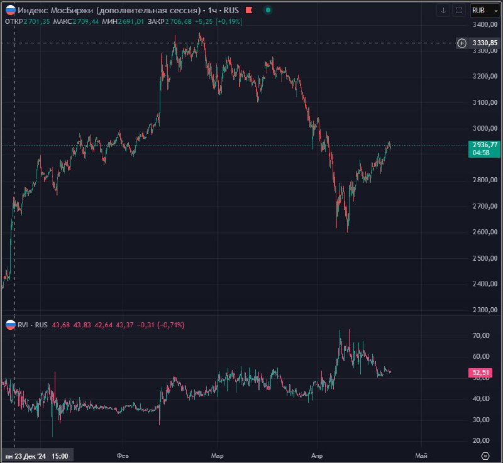Image resolution: width=503 pixels, height=463 pixels.
Task: Click the RUS exchange label in main header
Action: tap(231, 10)
